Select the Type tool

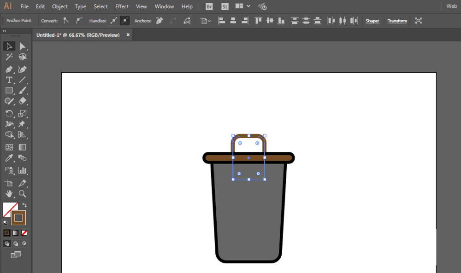click(x=9, y=80)
